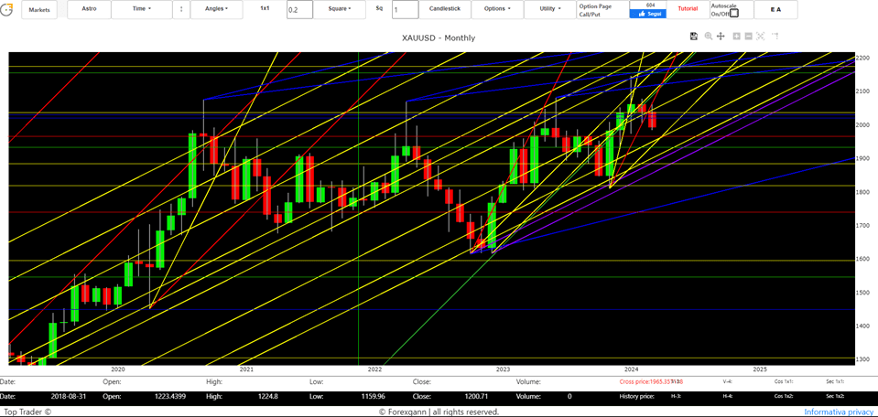Click the date value 2018-08-31
This screenshot has height=417, width=878.
pos(67,396)
